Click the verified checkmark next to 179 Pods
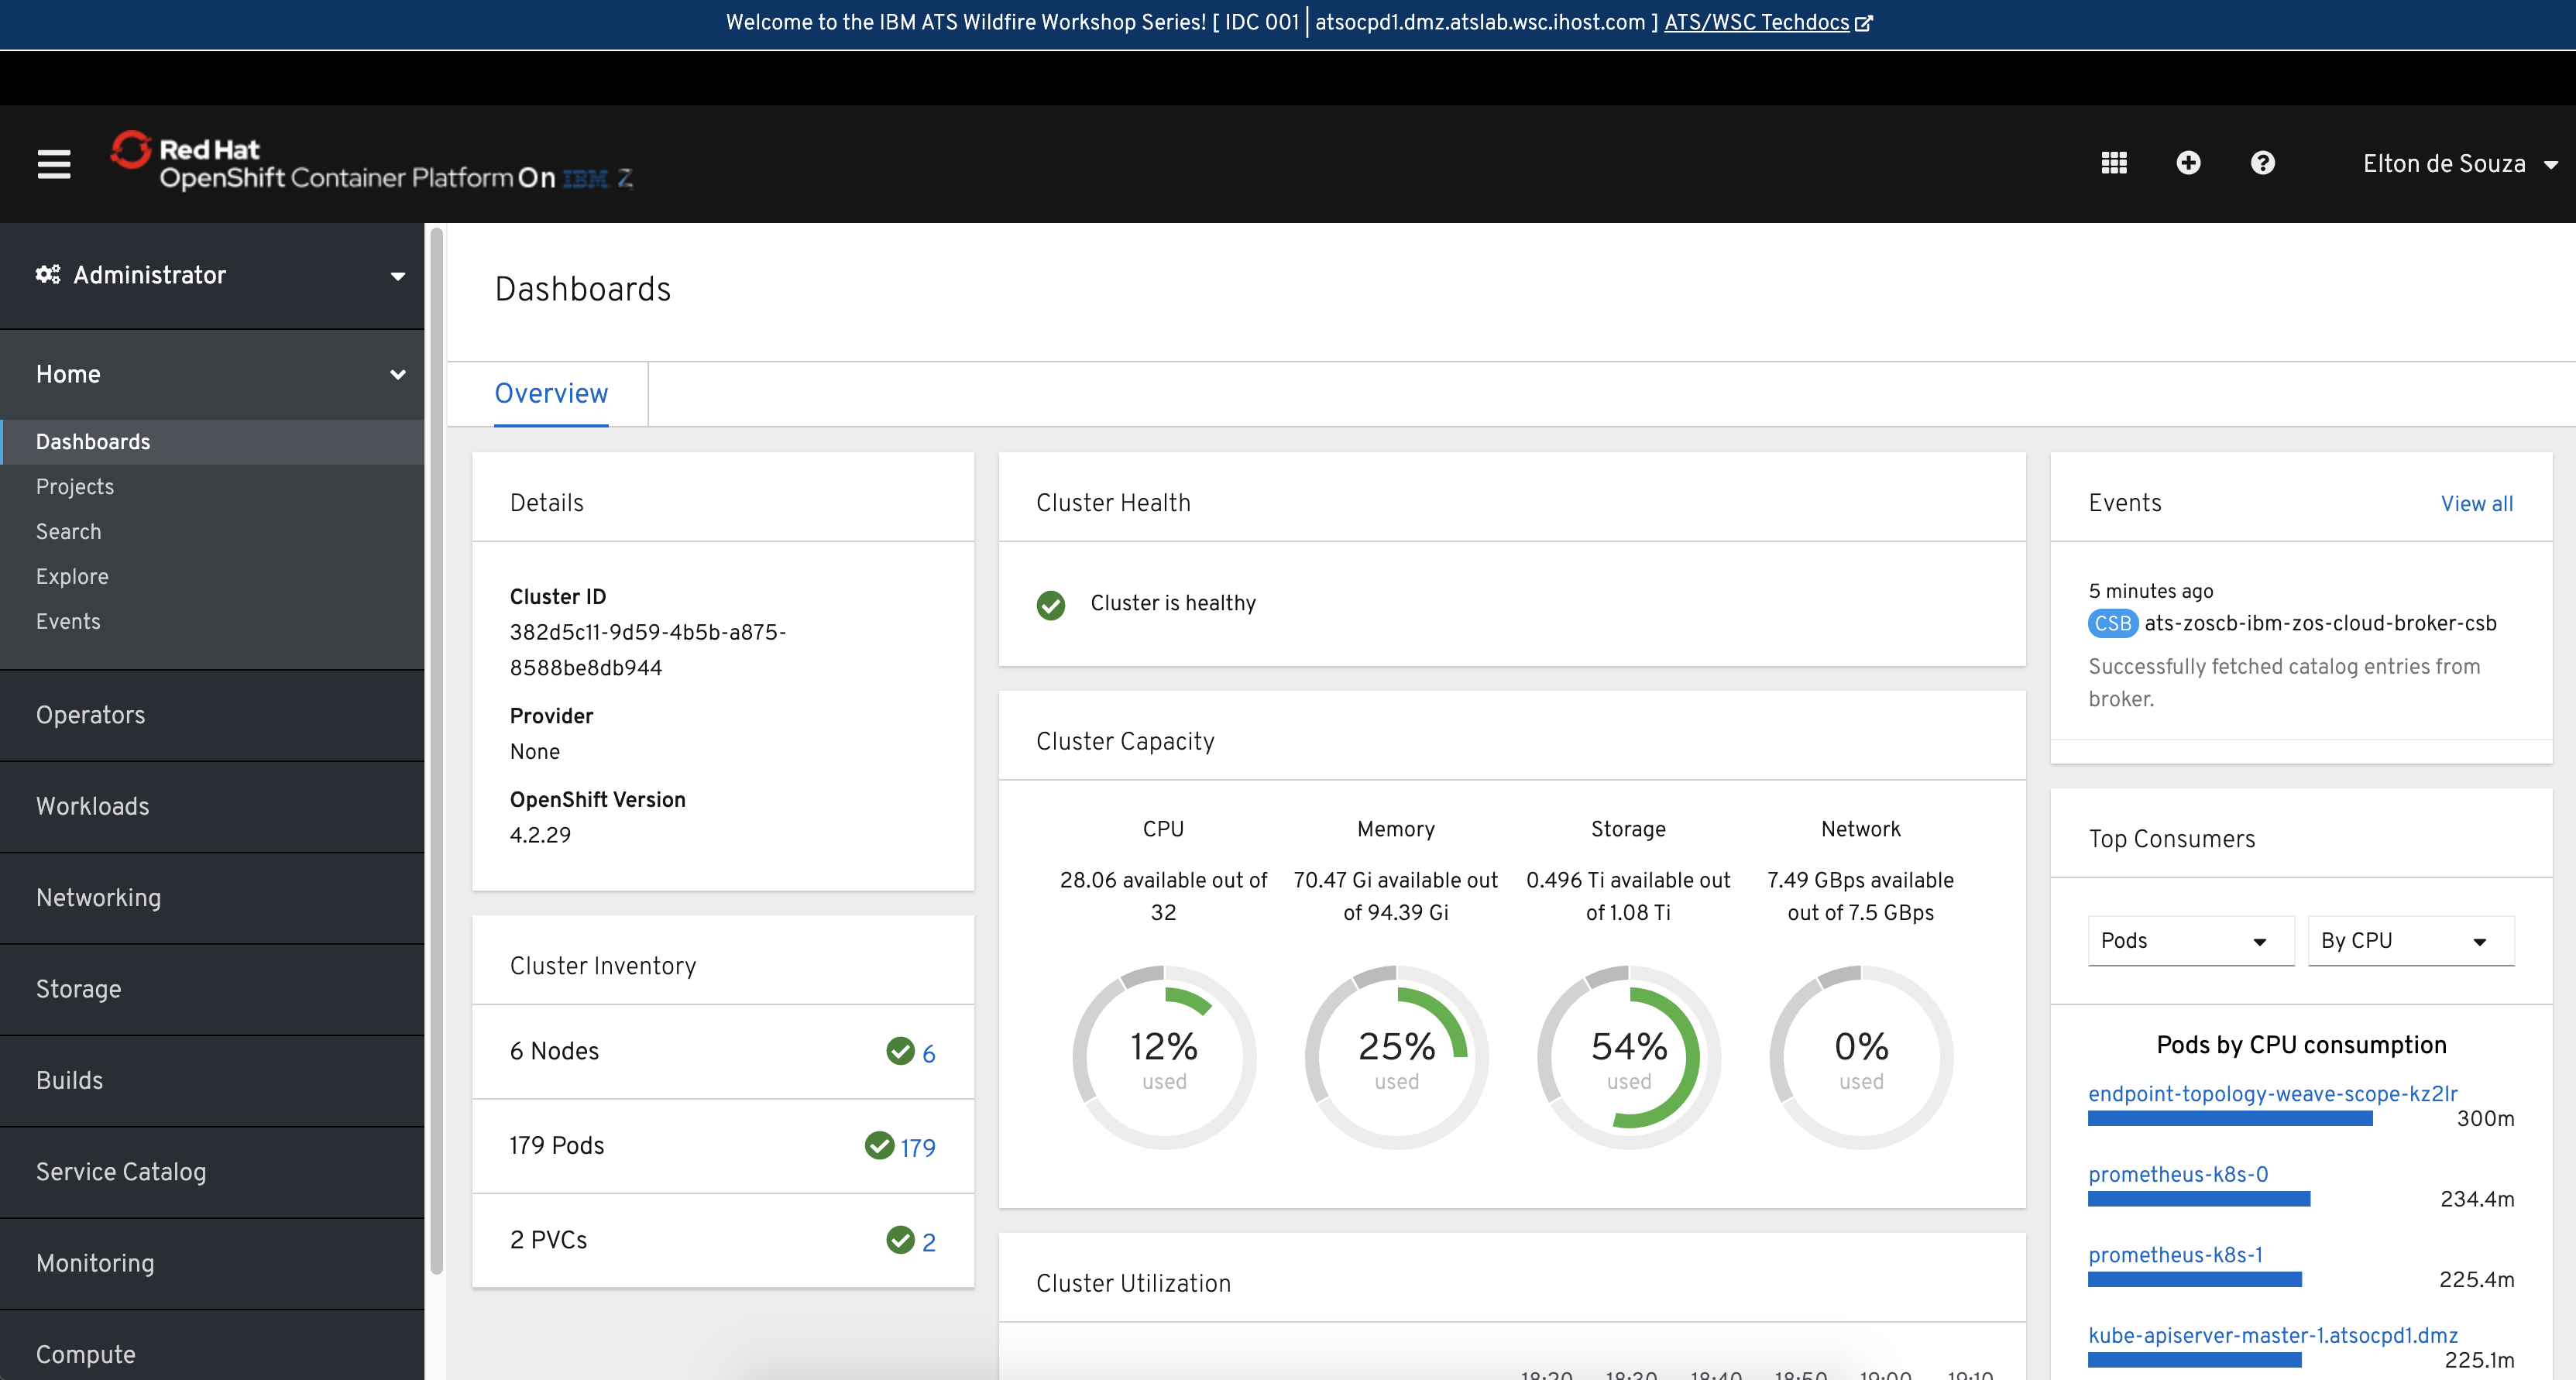Viewport: 2576px width, 1380px height. coord(879,1145)
